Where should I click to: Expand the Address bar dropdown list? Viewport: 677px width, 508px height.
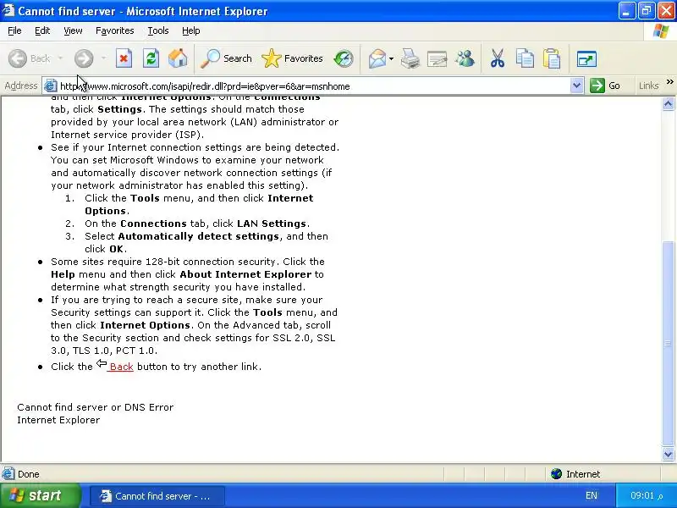pyautogui.click(x=576, y=86)
